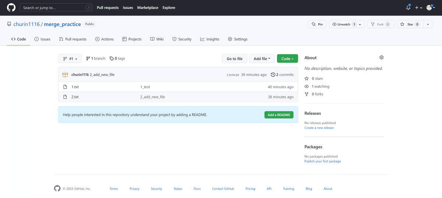Go to Marketplace in top navigation

click(148, 7)
